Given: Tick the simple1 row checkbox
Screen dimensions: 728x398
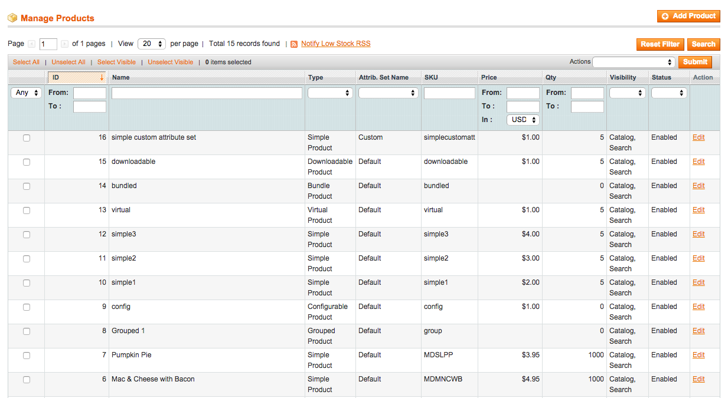Looking at the screenshot, I should click(27, 283).
